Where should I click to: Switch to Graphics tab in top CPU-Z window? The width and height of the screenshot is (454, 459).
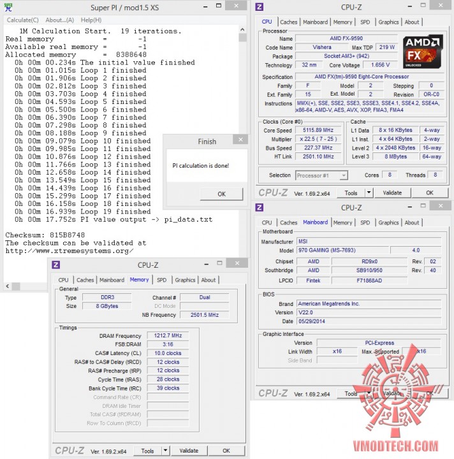point(388,22)
